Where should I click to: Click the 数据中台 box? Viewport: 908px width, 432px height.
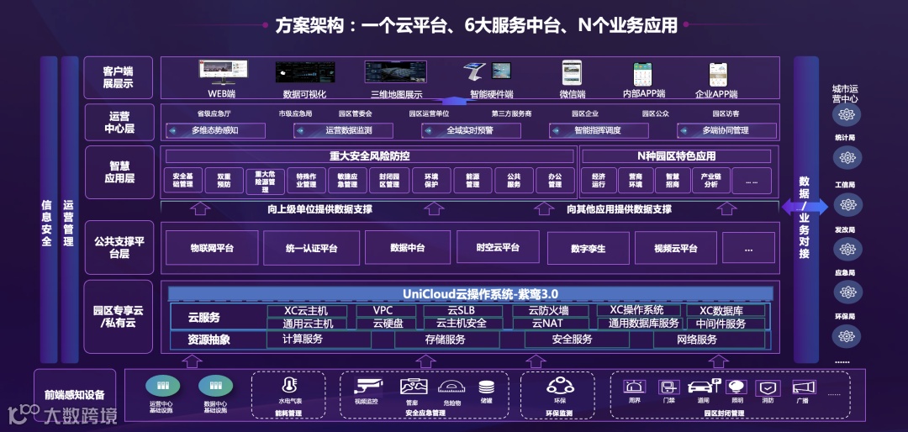(x=408, y=248)
